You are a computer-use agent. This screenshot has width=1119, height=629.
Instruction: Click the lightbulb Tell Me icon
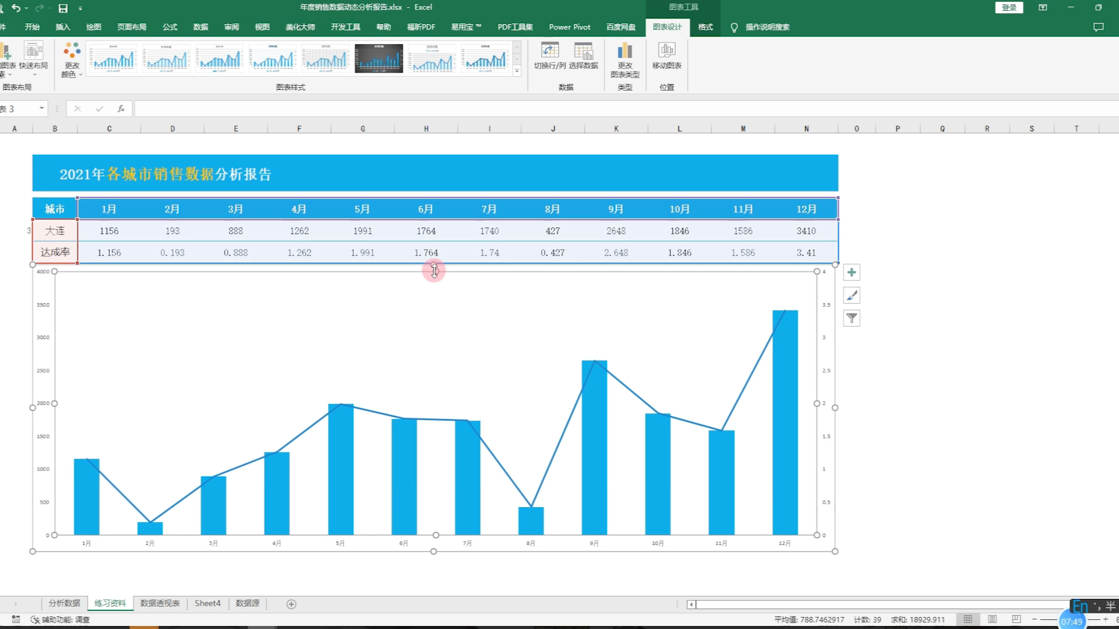click(x=734, y=28)
